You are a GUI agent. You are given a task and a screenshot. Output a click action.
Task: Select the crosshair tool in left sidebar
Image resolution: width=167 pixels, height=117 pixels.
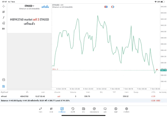tap(4, 6)
